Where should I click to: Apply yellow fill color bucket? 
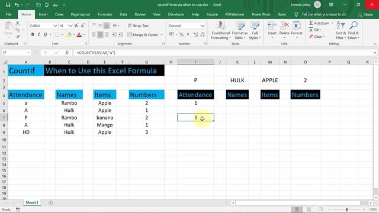(69, 35)
